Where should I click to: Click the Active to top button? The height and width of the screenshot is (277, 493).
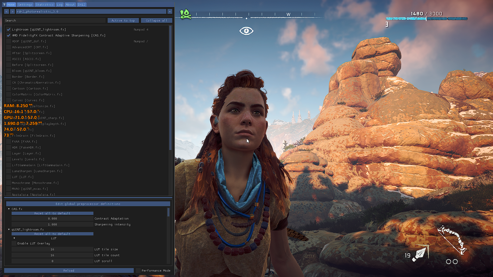pyautogui.click(x=123, y=21)
